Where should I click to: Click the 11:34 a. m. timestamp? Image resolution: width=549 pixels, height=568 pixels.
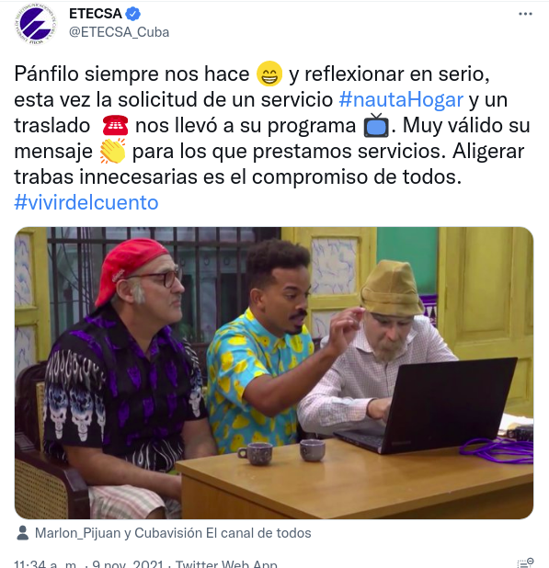click(x=45, y=563)
